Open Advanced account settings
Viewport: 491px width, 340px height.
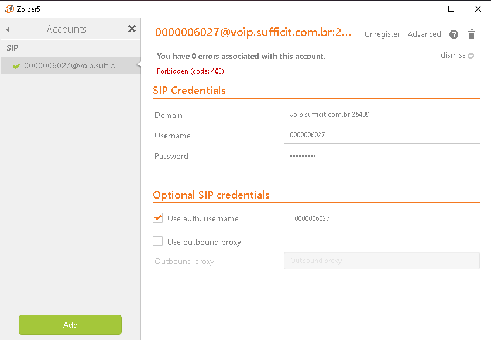tap(424, 34)
